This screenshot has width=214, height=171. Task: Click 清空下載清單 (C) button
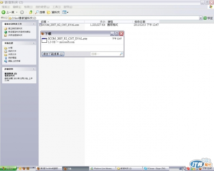53,54
